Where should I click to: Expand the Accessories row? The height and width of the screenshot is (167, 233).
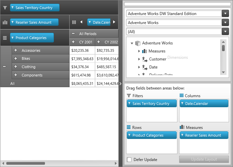pyautogui.click(x=16, y=50)
